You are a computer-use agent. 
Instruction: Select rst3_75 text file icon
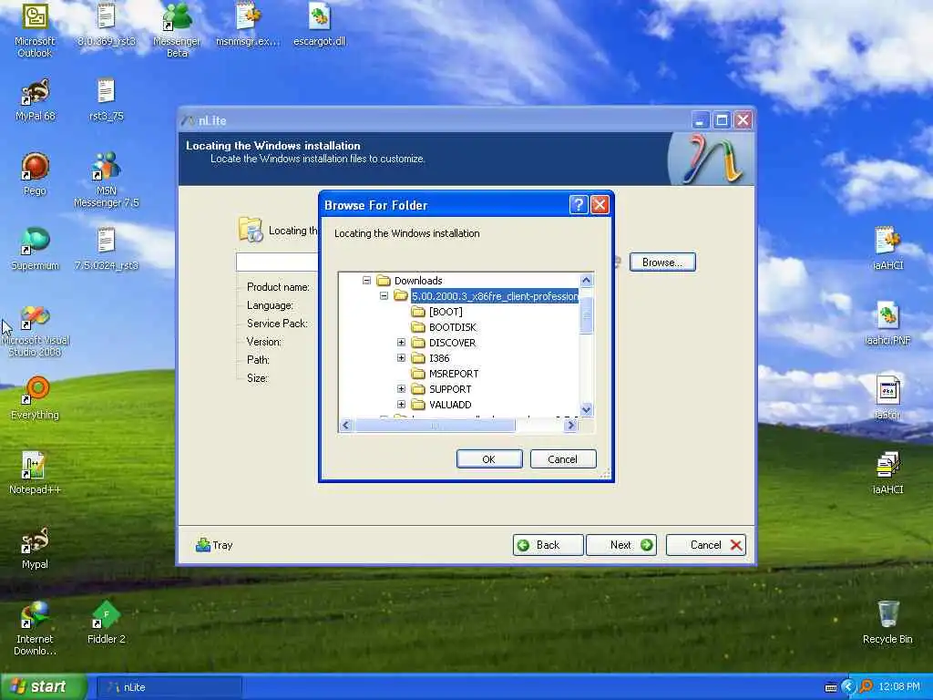coord(106,100)
